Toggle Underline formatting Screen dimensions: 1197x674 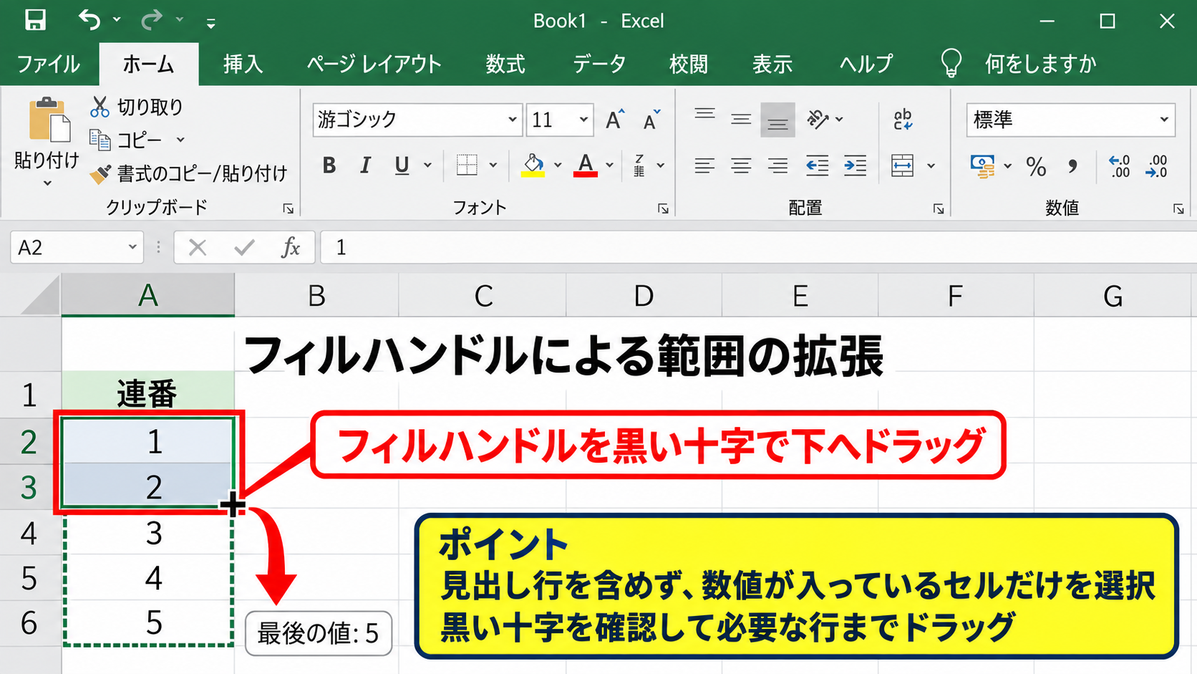[x=402, y=165]
